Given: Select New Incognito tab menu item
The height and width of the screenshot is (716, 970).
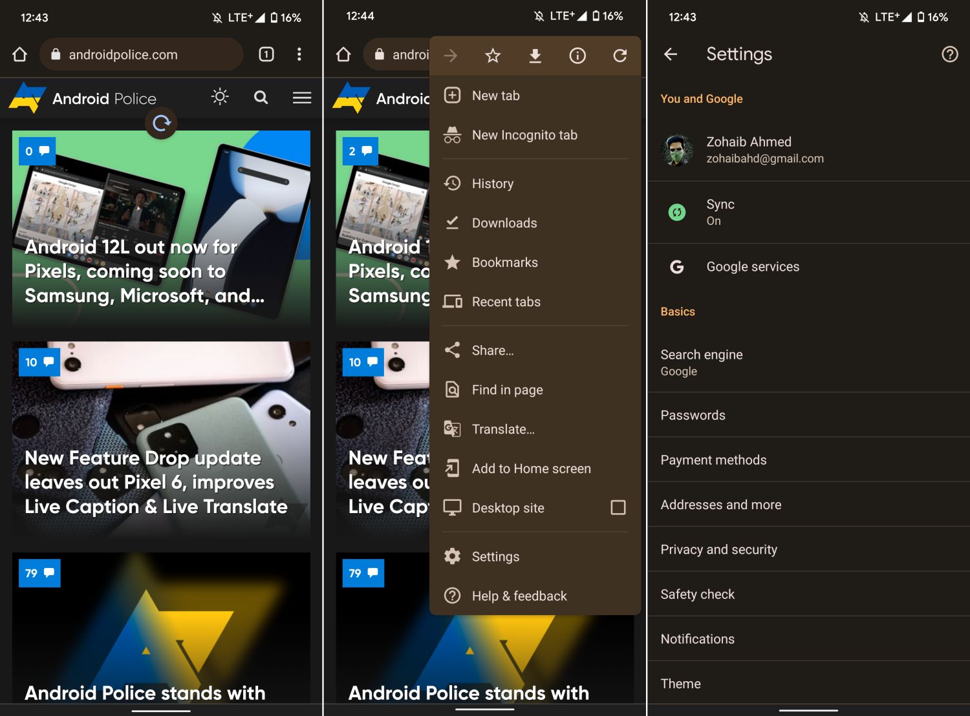Looking at the screenshot, I should pos(524,135).
